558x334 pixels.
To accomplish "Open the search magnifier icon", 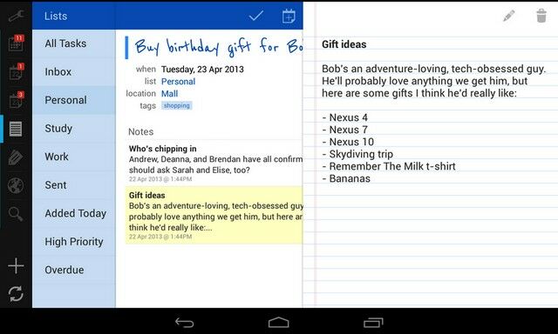I will pyautogui.click(x=16, y=214).
